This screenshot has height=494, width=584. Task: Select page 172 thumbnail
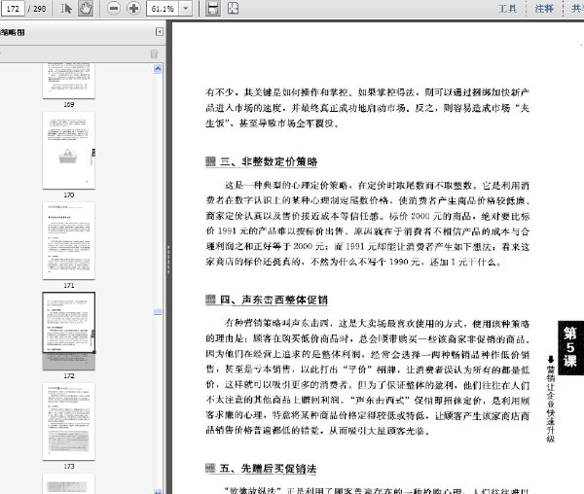click(68, 331)
